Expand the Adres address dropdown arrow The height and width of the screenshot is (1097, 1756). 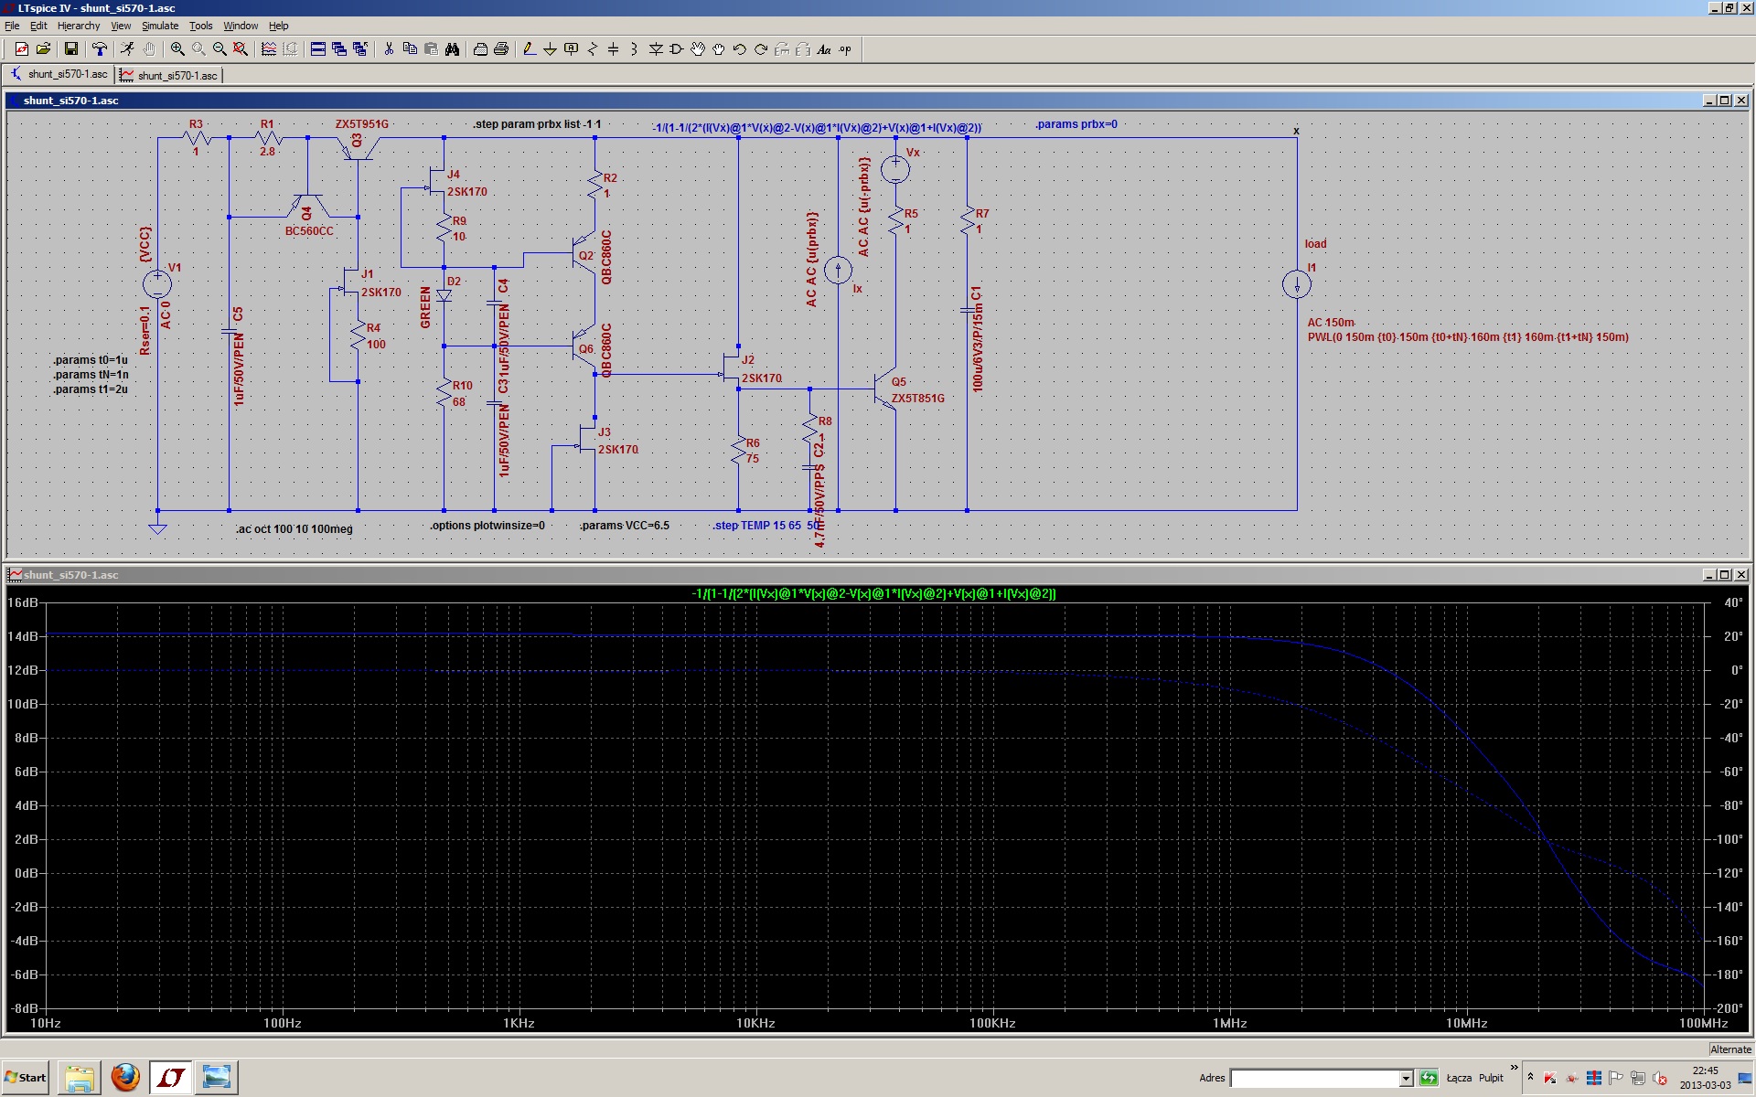click(1407, 1079)
